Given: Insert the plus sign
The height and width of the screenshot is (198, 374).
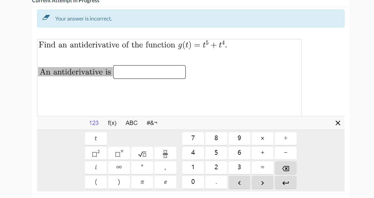Looking at the screenshot, I should pos(262,153).
